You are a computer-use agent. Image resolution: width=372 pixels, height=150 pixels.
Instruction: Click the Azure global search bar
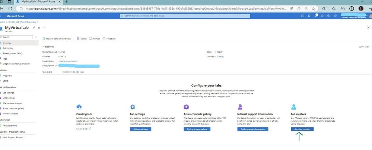tap(185, 16)
